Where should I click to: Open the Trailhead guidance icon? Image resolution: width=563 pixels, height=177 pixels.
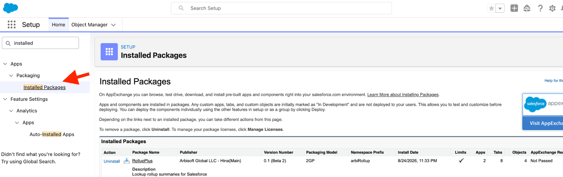coord(527,8)
